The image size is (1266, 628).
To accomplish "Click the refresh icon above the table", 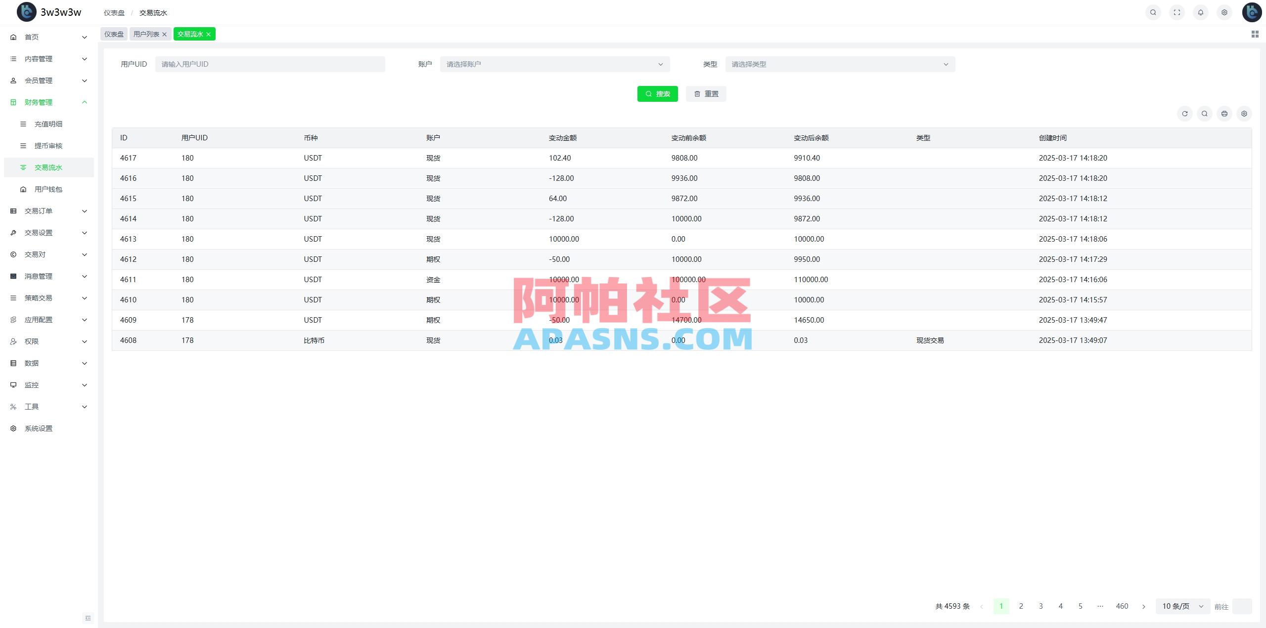I will 1185,113.
